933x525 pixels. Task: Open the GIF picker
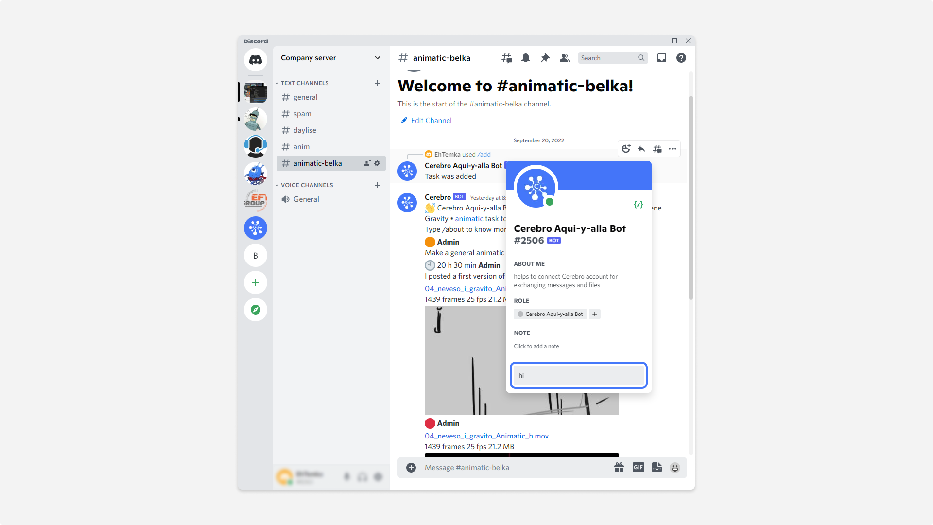point(638,468)
